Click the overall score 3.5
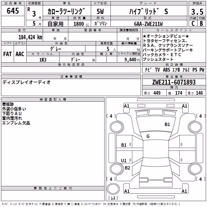Viewport: 207px width, 207px height. tap(197, 12)
